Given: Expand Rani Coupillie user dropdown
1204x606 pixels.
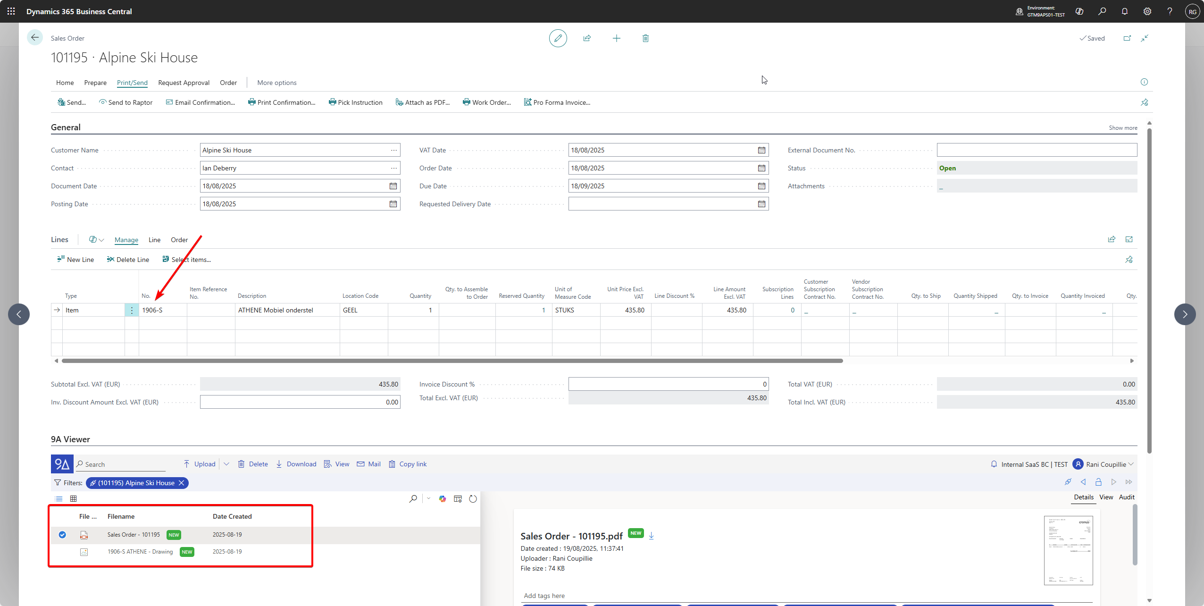Looking at the screenshot, I should point(1131,464).
